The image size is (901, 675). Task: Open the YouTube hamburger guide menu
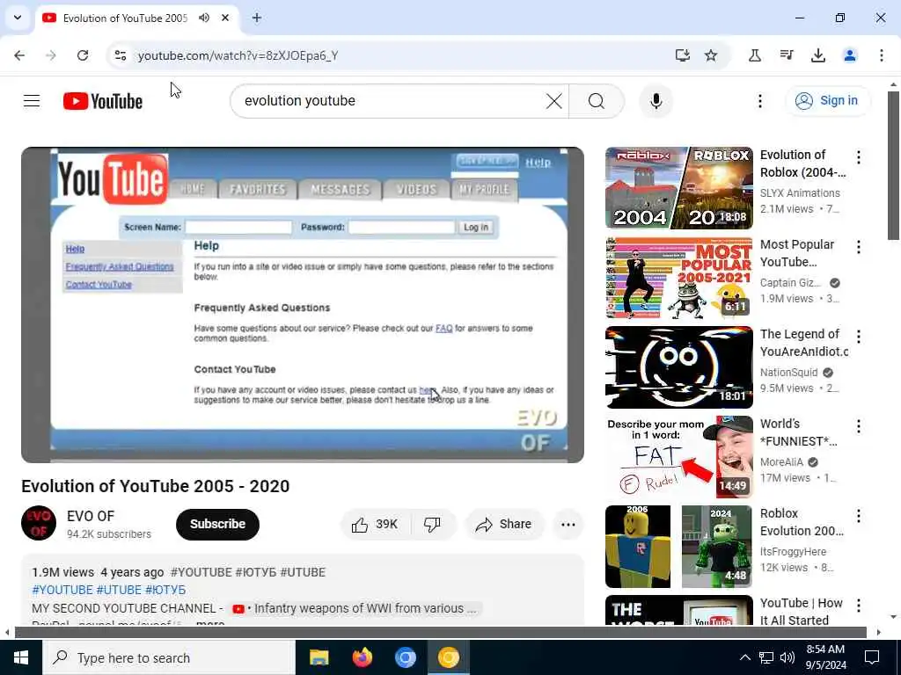coord(32,101)
